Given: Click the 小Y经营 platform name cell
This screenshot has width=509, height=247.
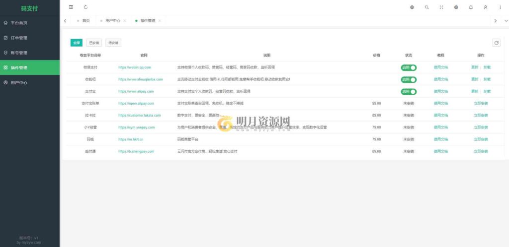Looking at the screenshot, I should point(90,127).
